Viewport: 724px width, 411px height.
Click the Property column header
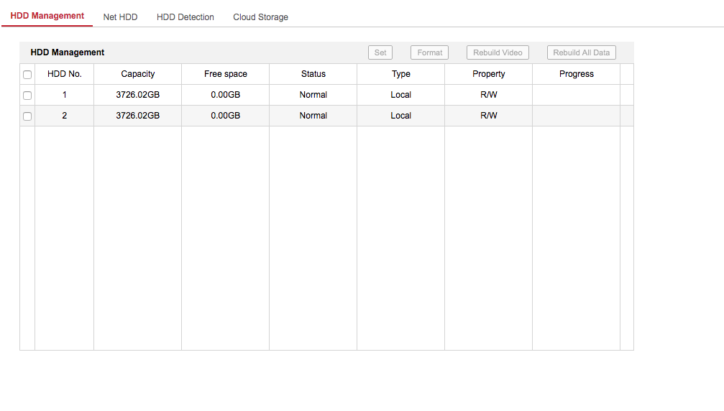489,74
